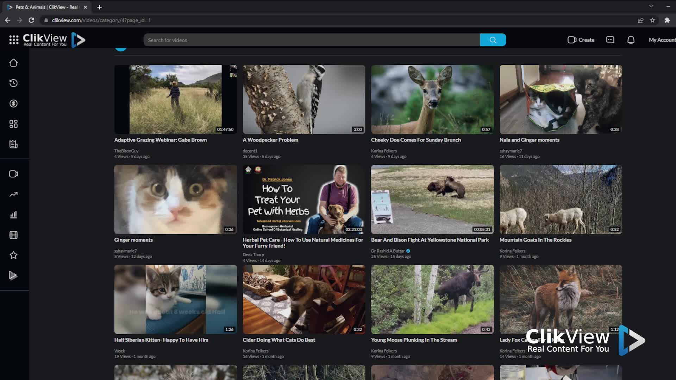This screenshot has height=380, width=676.
Task: Open Cider Doing What Cats Do Best
Action: coord(279,340)
